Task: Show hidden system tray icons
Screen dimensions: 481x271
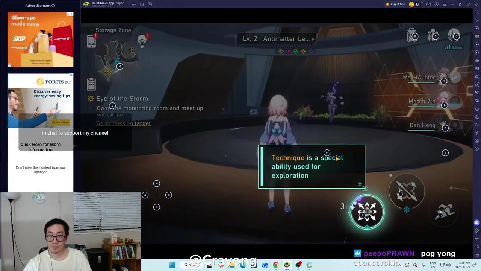Action: pos(400,265)
